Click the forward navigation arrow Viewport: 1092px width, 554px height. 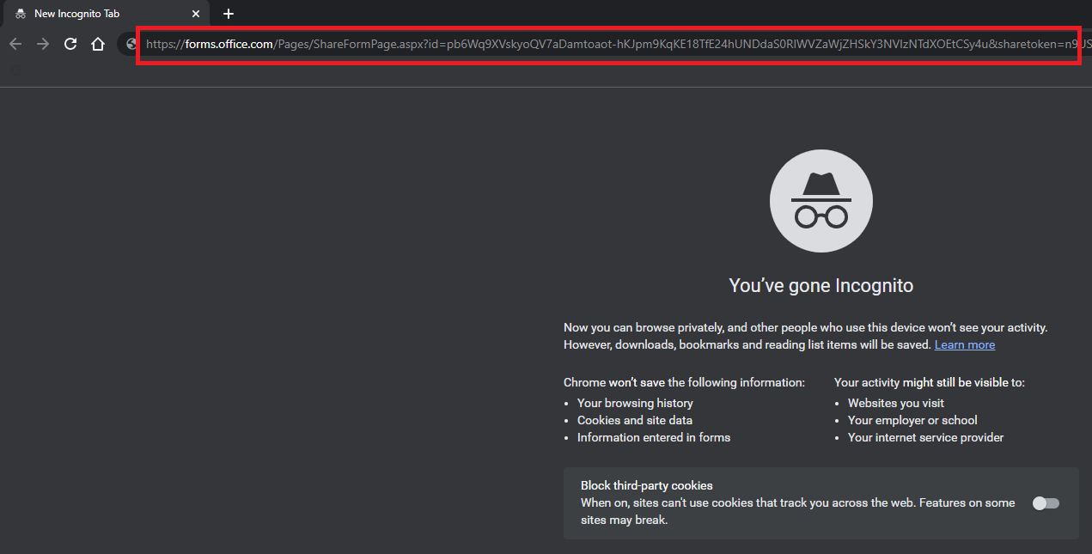click(x=43, y=44)
